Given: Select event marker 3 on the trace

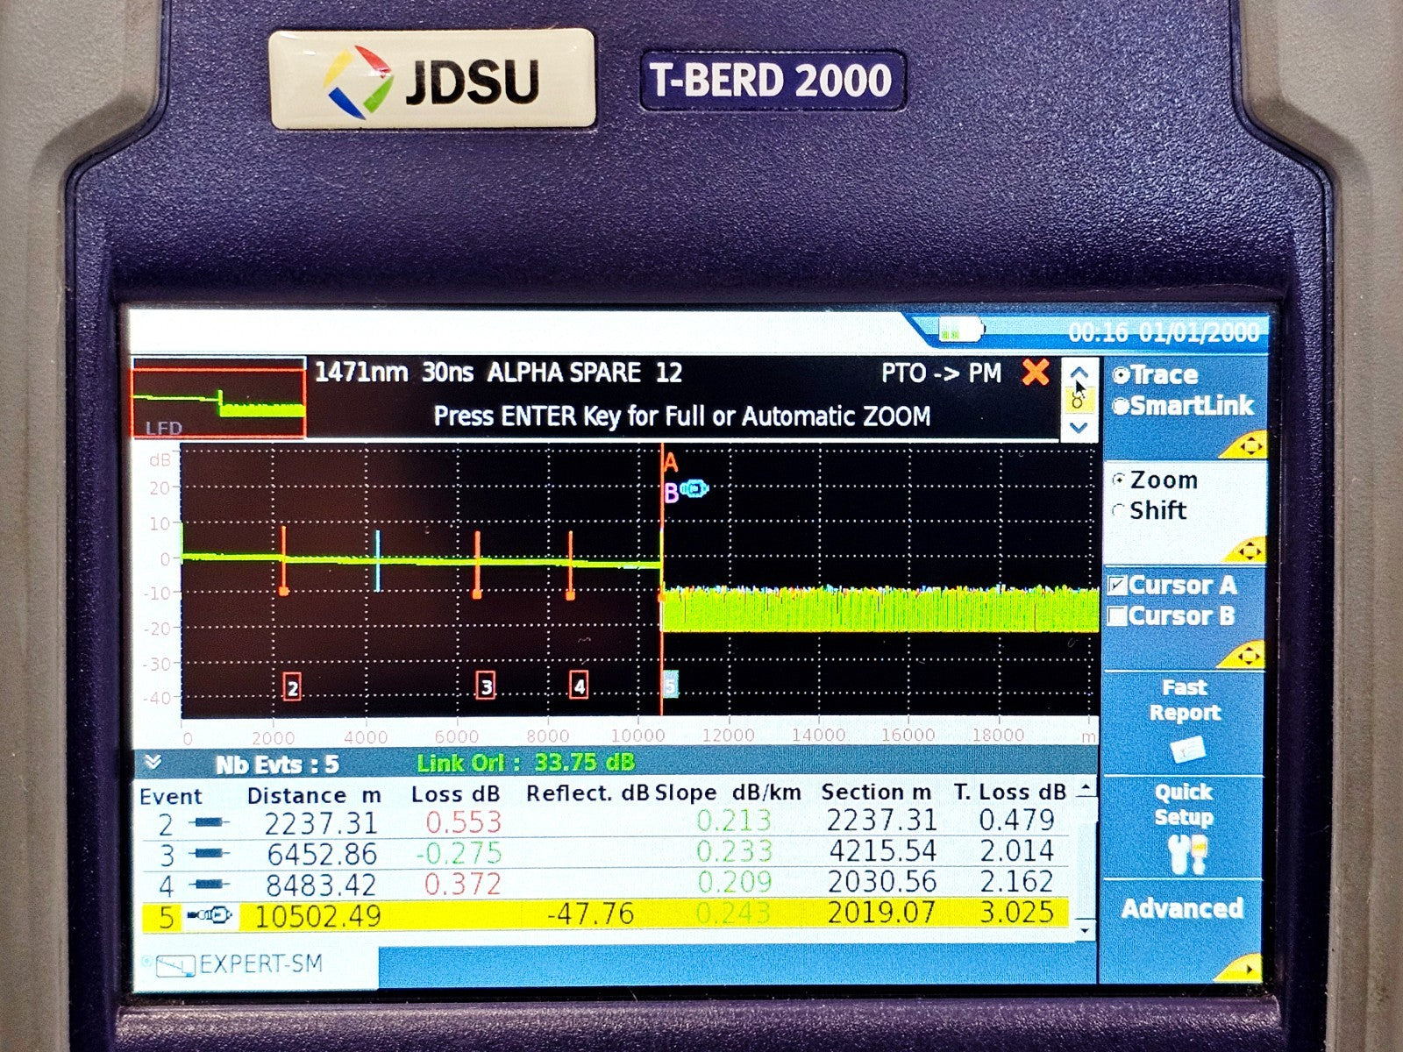Looking at the screenshot, I should [486, 686].
